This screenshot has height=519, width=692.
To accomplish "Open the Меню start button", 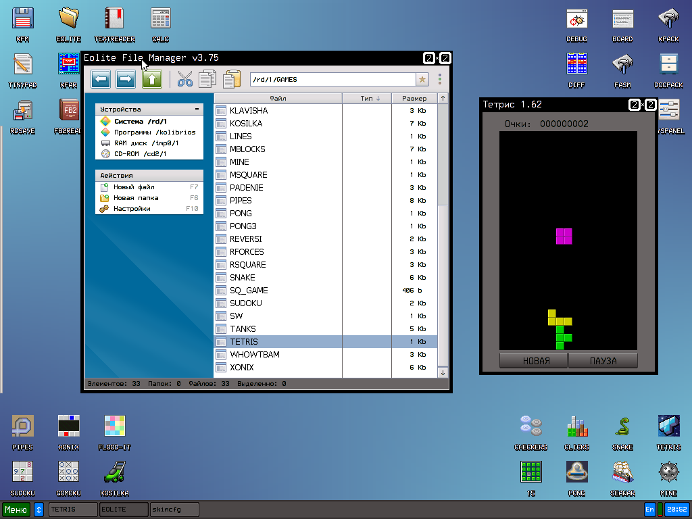I will (x=16, y=510).
